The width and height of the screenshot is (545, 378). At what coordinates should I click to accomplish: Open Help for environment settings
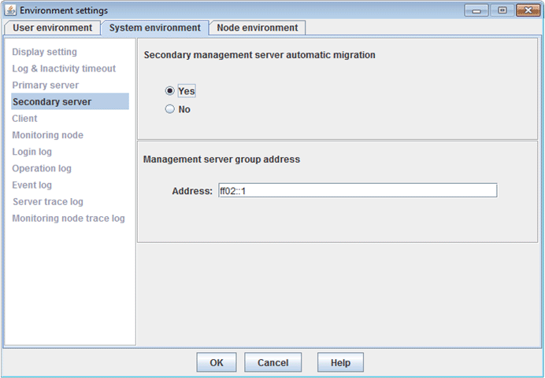click(x=340, y=362)
